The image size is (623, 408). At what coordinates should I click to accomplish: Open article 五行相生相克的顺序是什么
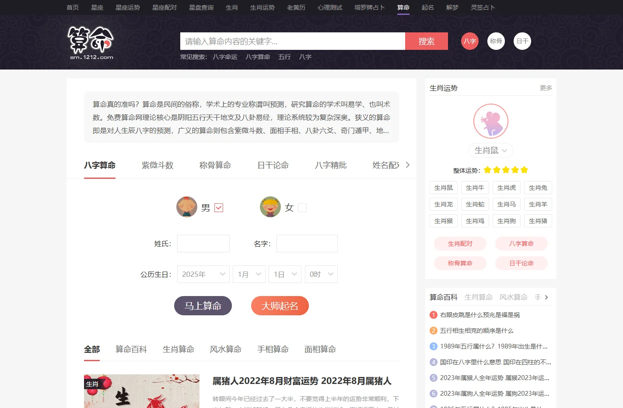click(x=477, y=331)
